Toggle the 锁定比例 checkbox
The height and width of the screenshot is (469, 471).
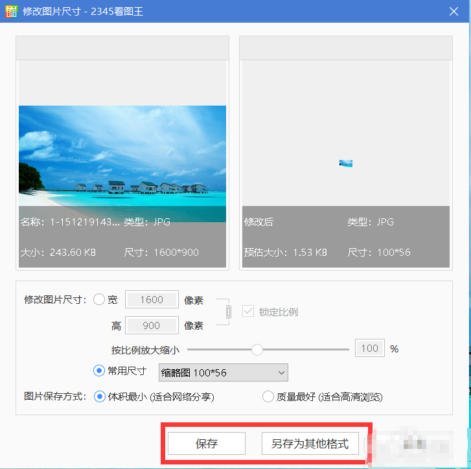point(247,312)
